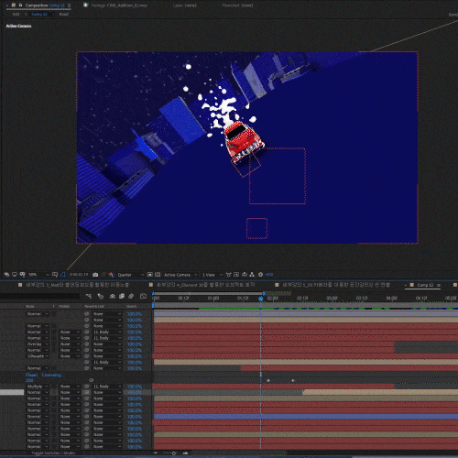The width and height of the screenshot is (458, 458).
Task: Open grid and guide options icon
Action: (x=55, y=275)
